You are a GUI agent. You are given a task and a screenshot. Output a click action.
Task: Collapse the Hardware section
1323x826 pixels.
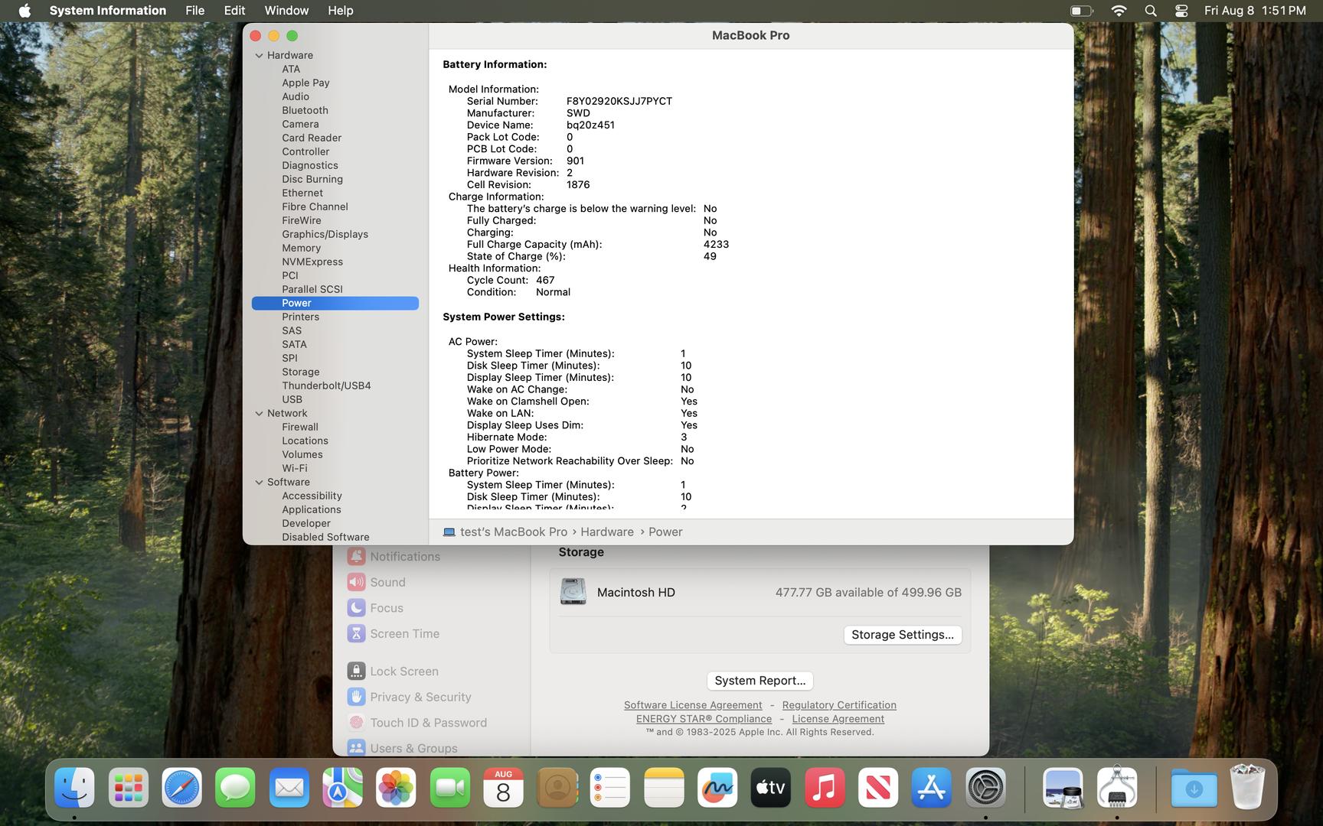tap(259, 55)
